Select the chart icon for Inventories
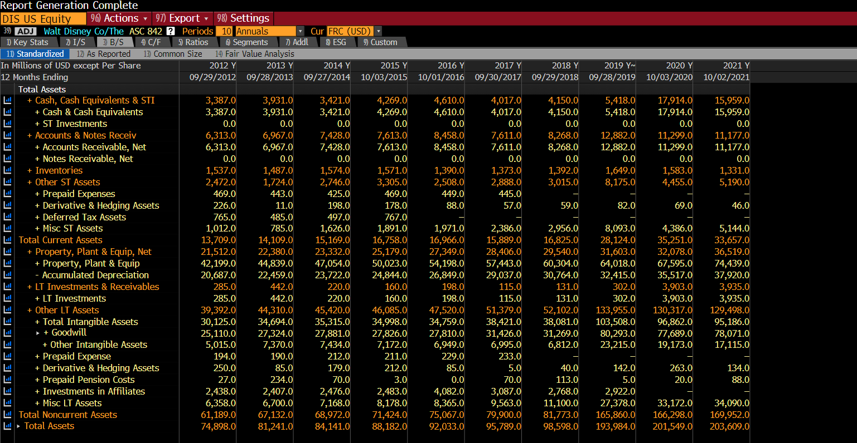The width and height of the screenshot is (857, 443). (7, 170)
